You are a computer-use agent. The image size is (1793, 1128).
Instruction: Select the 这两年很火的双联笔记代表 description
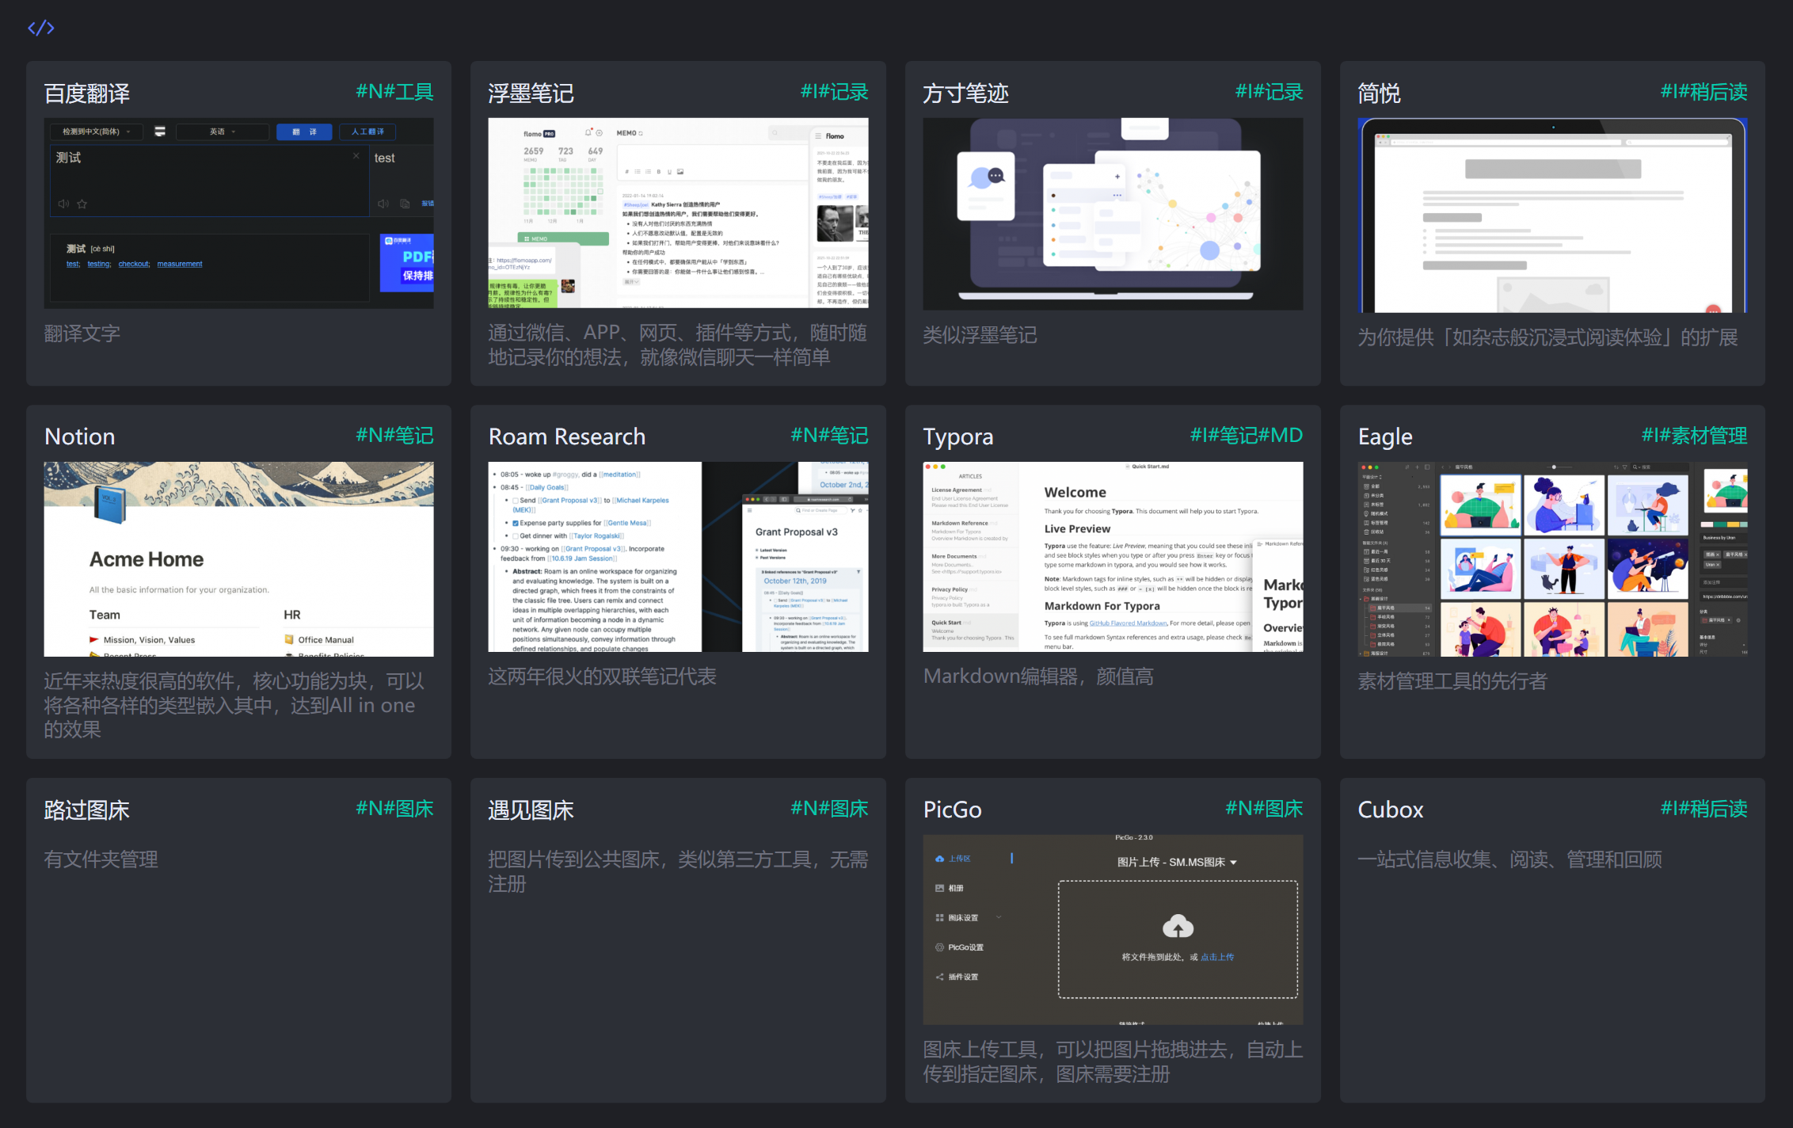click(x=602, y=676)
